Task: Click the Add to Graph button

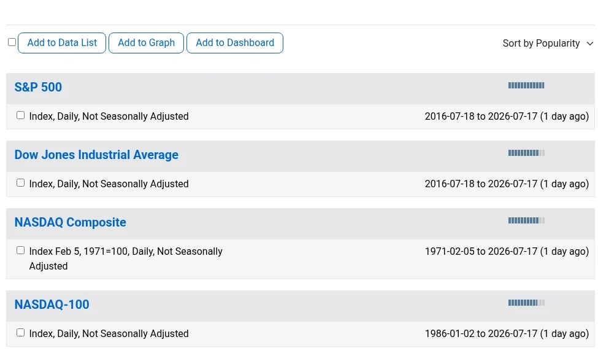Action: (x=146, y=43)
